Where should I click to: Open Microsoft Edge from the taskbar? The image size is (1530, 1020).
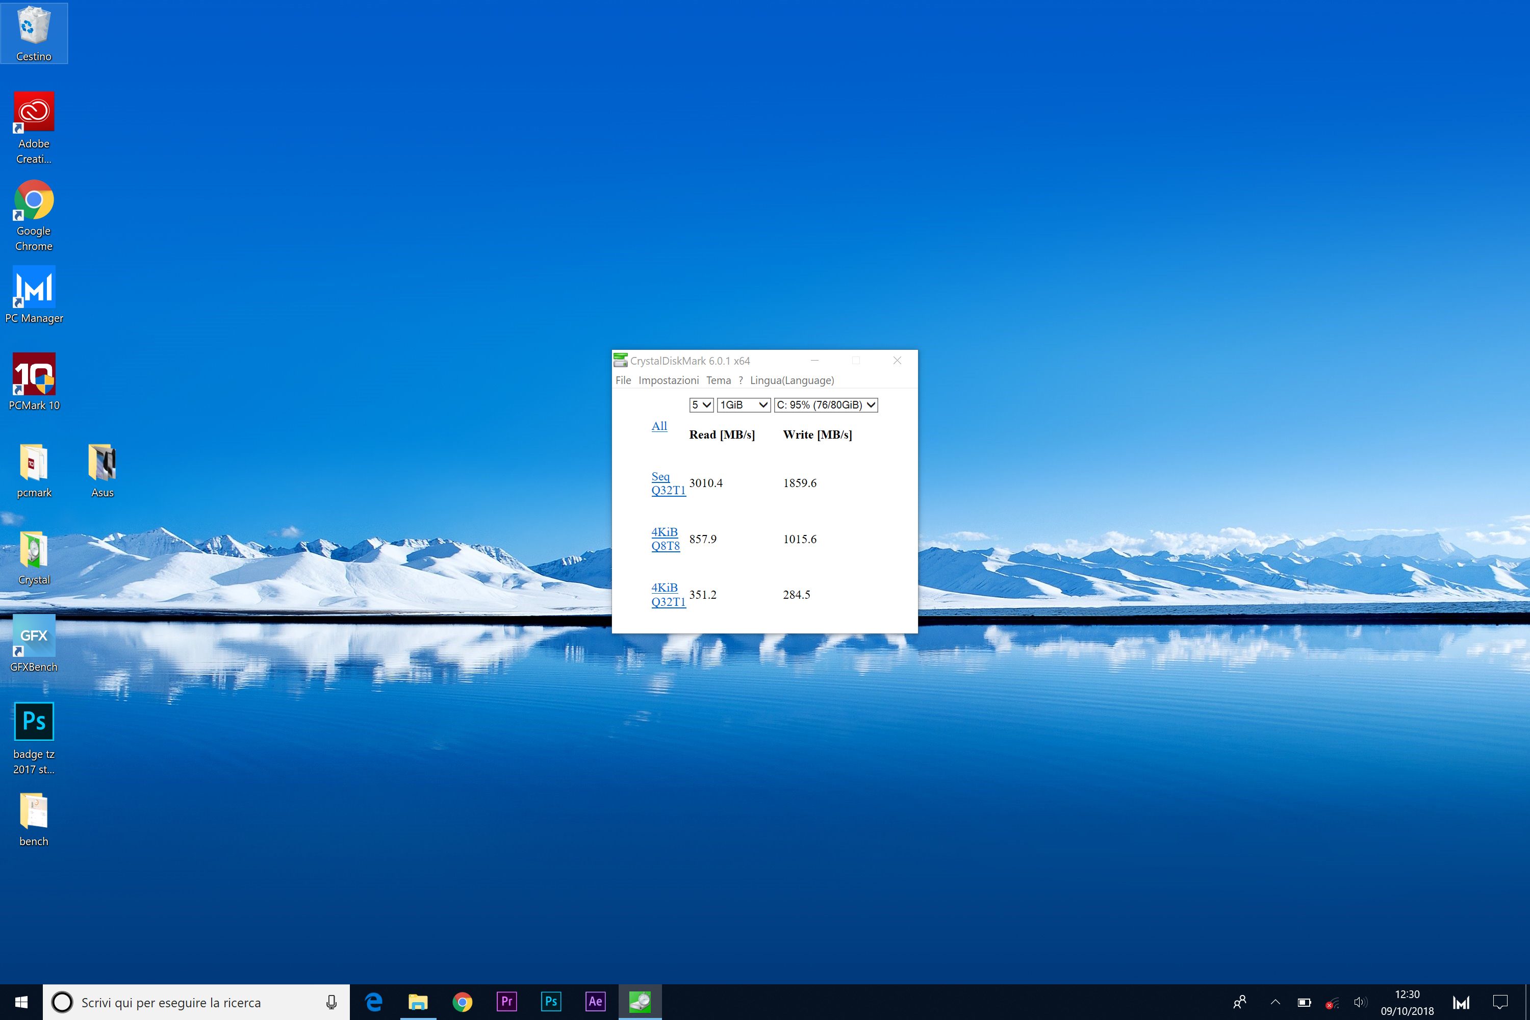tap(373, 1002)
